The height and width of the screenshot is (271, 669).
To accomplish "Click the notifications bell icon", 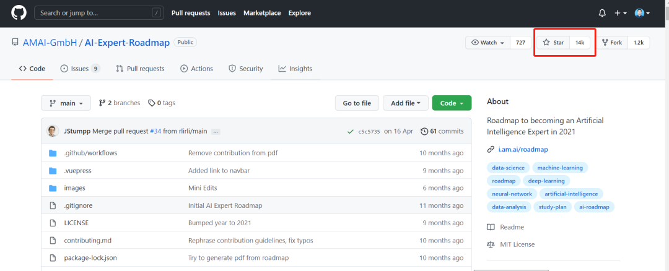I will [x=602, y=13].
